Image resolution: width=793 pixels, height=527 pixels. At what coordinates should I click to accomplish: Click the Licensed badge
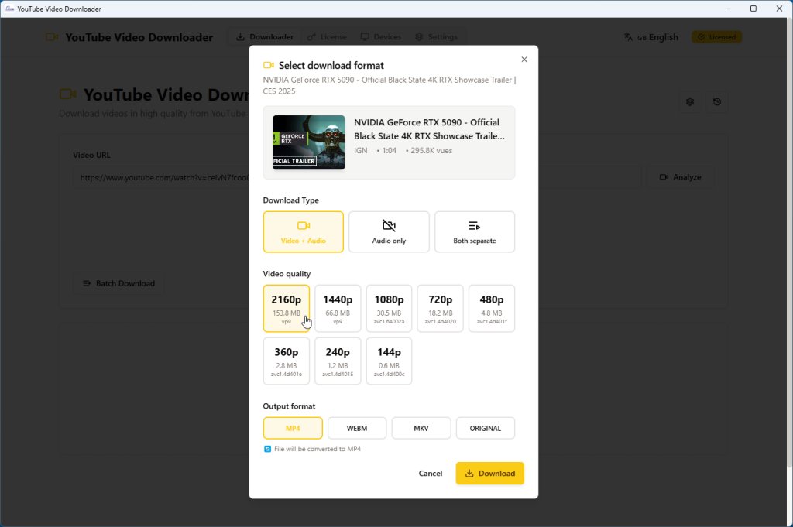tap(716, 36)
